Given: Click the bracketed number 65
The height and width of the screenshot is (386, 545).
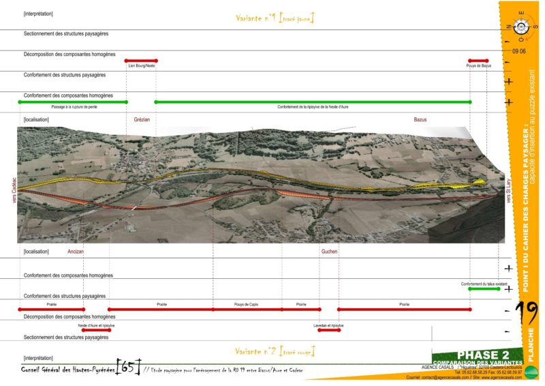Looking at the screenshot, I should coord(129,367).
